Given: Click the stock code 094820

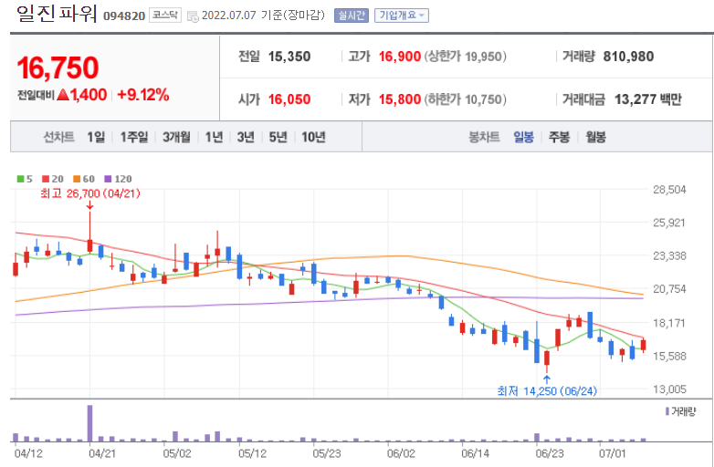Looking at the screenshot, I should (x=124, y=16).
